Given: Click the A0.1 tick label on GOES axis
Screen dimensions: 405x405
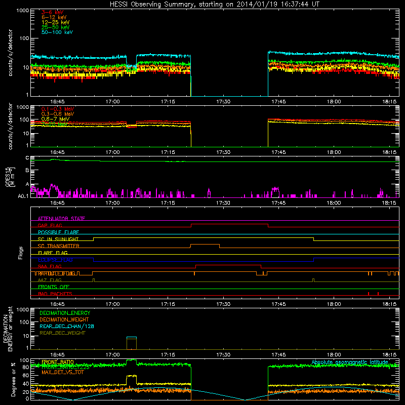Looking at the screenshot, I should click(23, 196).
